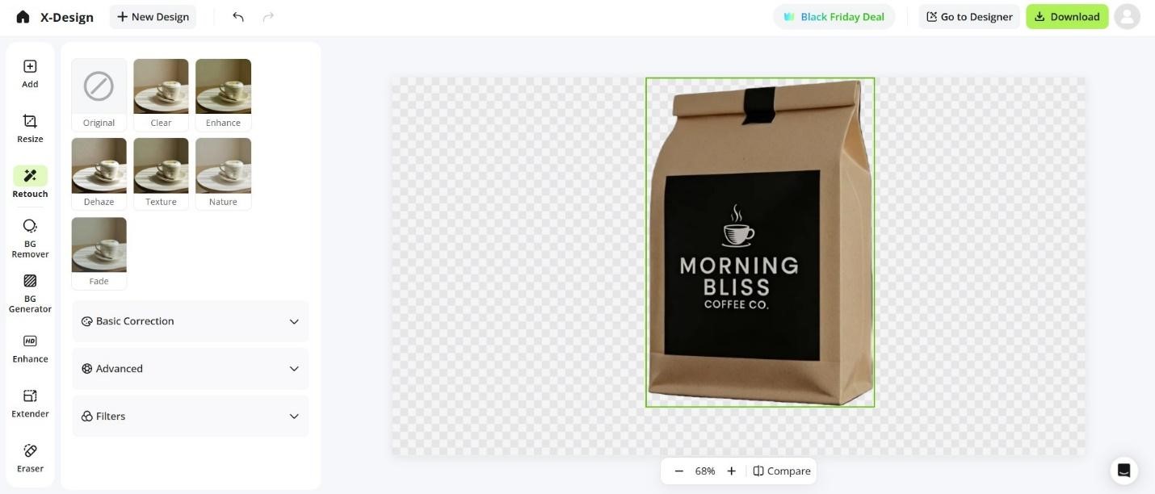Screen dimensions: 1155x494
Task: Open the Black Friday Deal link
Action: [834, 17]
